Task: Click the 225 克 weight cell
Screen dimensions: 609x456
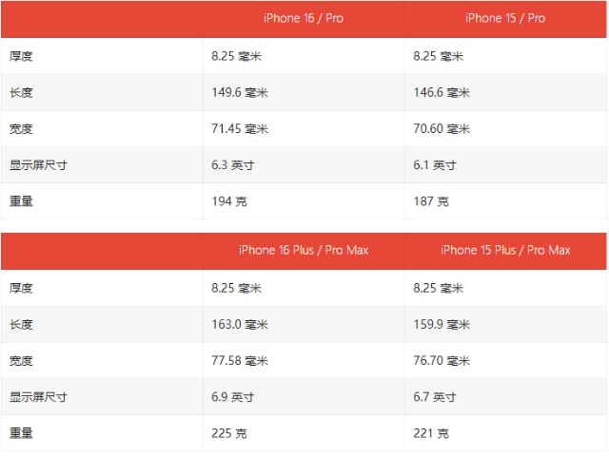Action: pos(229,432)
